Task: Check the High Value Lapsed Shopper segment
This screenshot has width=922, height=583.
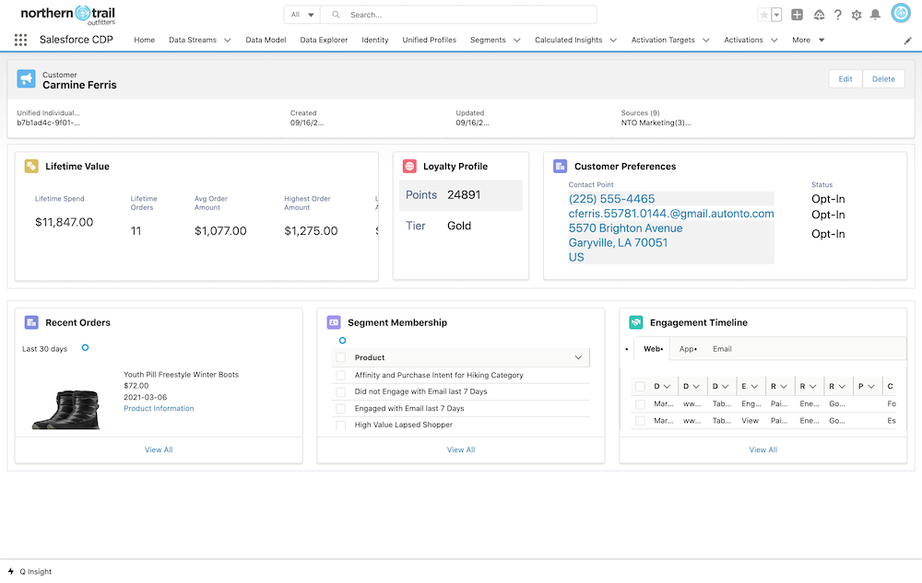Action: tap(339, 425)
